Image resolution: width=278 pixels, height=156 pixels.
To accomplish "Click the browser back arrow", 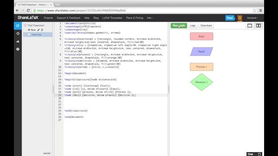I will (17, 10).
